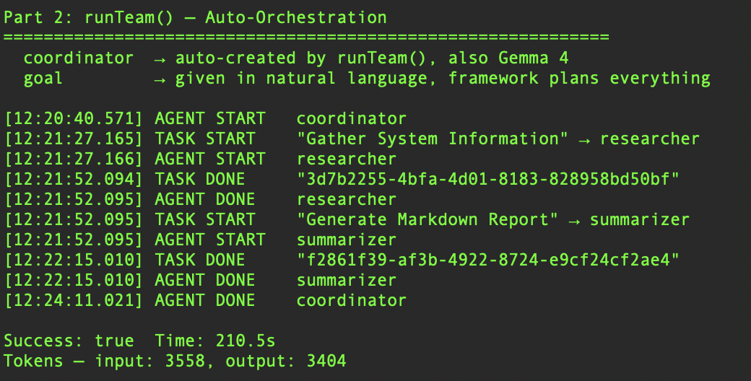Click the task ID starting with f2861f39
Viewport: 751px width, 381px height.
coord(487,260)
